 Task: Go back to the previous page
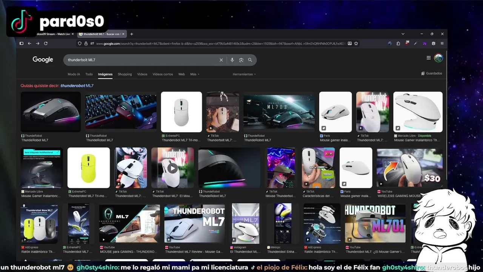coord(29,43)
